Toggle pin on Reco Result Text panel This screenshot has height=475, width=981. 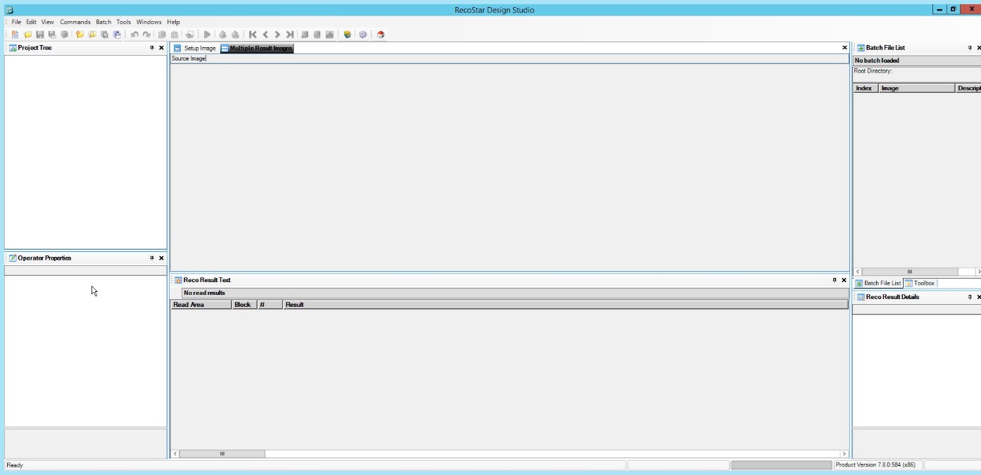(x=835, y=280)
